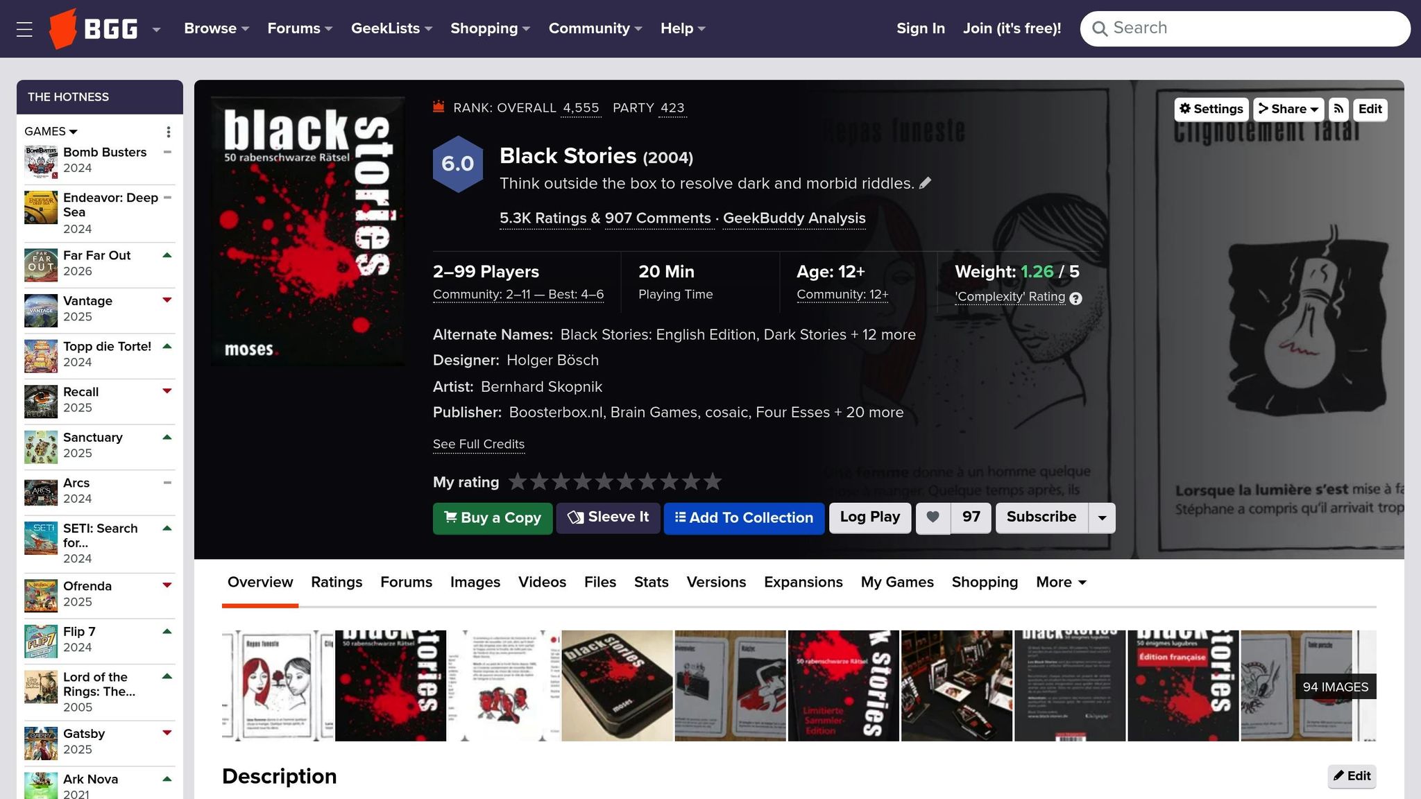Click the Description Edit pencil button
The height and width of the screenshot is (799, 1421).
pyautogui.click(x=1352, y=776)
